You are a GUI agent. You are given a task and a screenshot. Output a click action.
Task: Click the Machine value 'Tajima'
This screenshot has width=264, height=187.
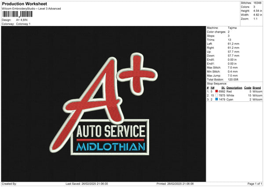(232, 28)
